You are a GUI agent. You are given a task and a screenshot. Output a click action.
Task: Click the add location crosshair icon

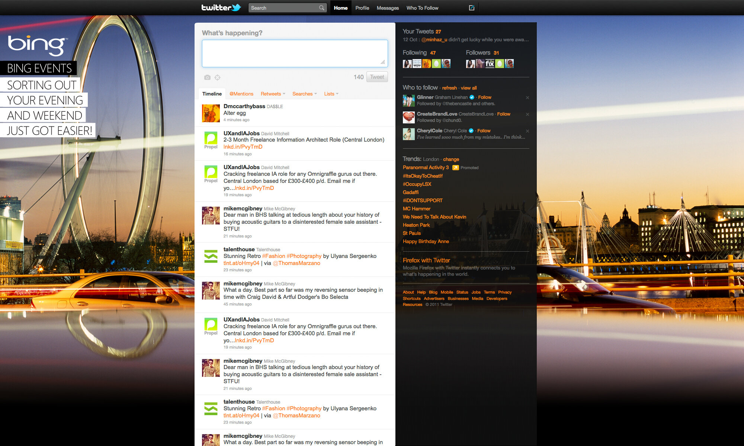[218, 77]
